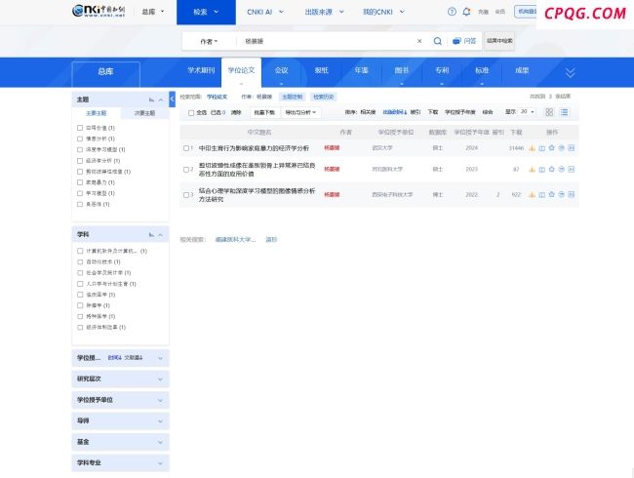Click the 问答 button beside search

click(x=464, y=41)
